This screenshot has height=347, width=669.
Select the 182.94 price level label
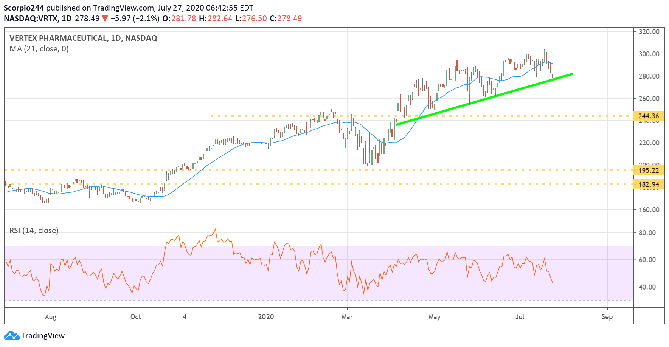(649, 184)
